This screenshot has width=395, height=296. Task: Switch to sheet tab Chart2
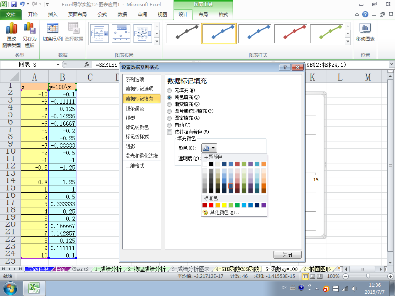coord(80,269)
